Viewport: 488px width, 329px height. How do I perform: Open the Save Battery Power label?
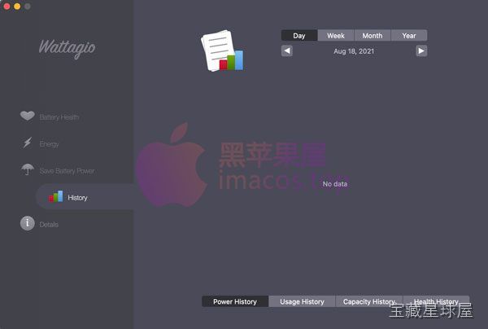[x=67, y=171]
